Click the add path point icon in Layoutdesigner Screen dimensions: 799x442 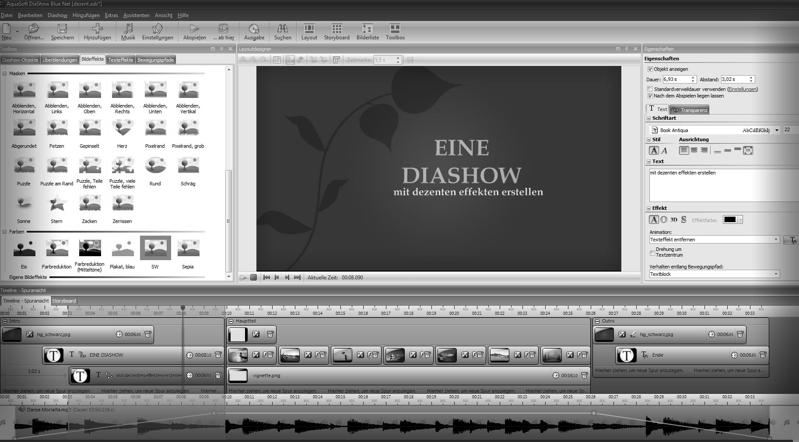point(313,60)
